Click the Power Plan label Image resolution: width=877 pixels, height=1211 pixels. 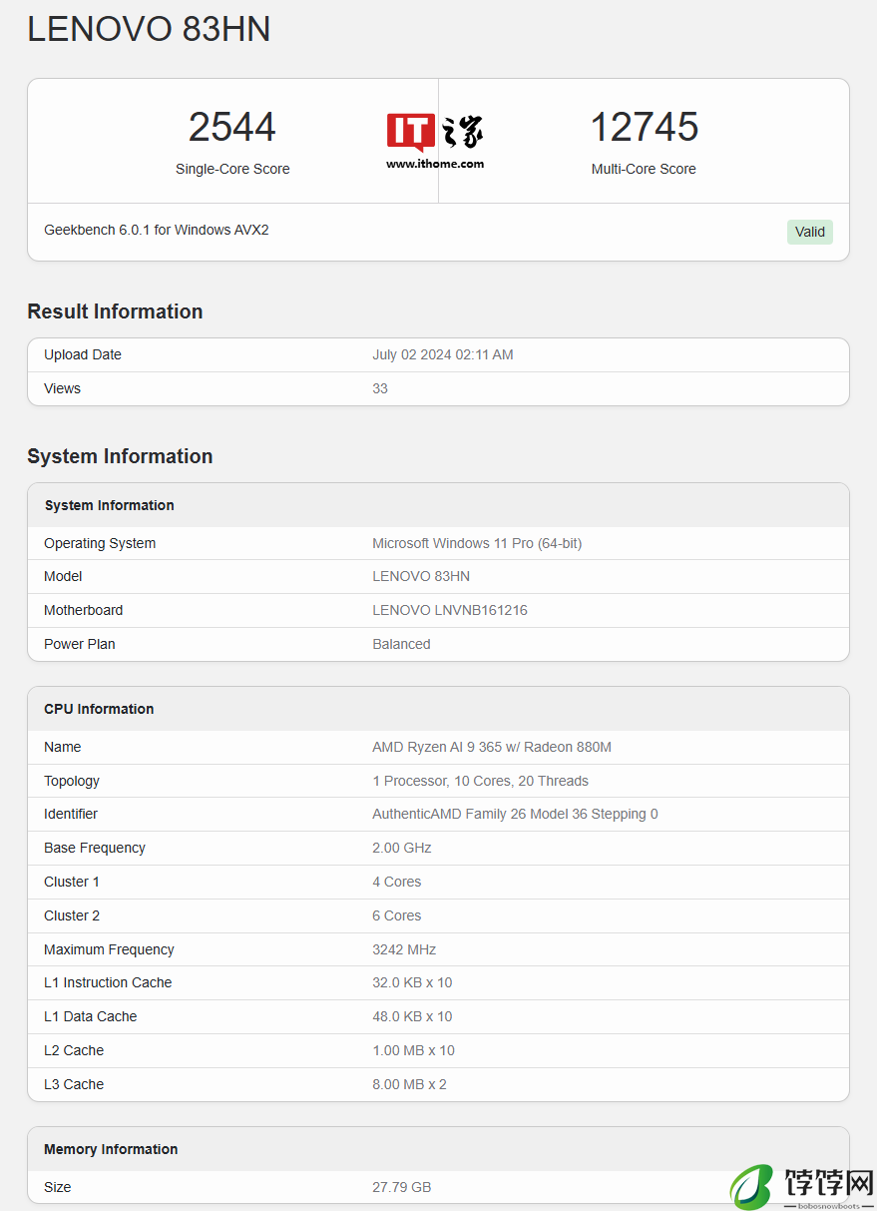pyautogui.click(x=80, y=644)
